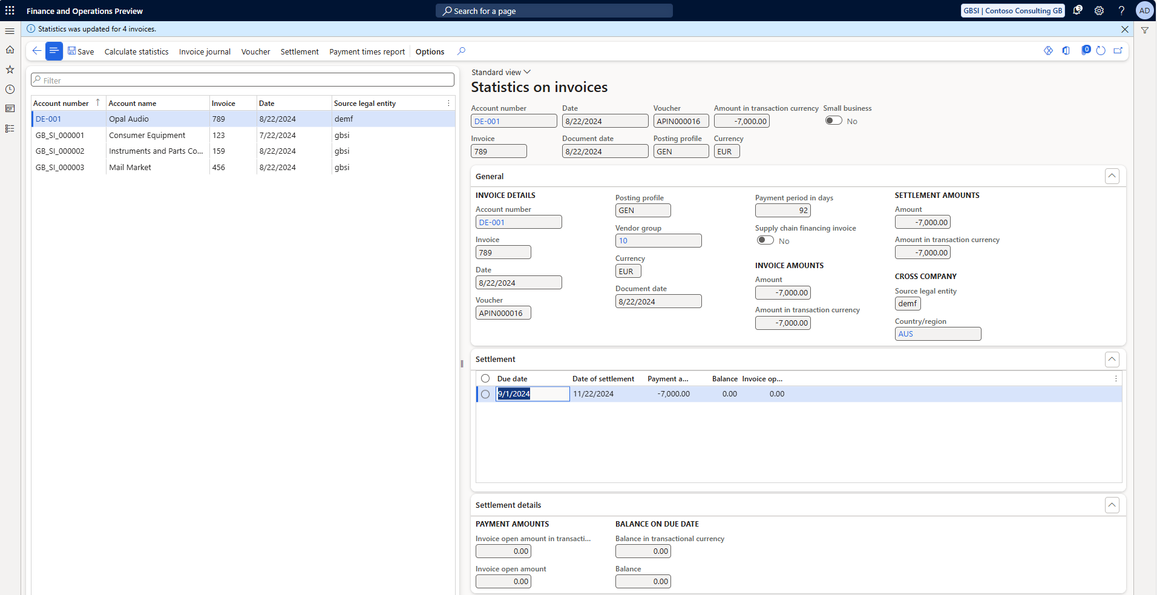This screenshot has height=595, width=1157.
Task: Click invoice 456 cell
Action: click(233, 168)
